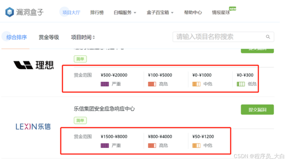Click the 简单 tag under 理想 project
This screenshot has width=286, height=161.
tap(80, 59)
